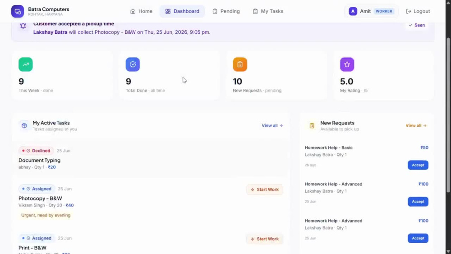The image size is (451, 254).
Task: Click the green This Week trend icon
Action: (26, 65)
